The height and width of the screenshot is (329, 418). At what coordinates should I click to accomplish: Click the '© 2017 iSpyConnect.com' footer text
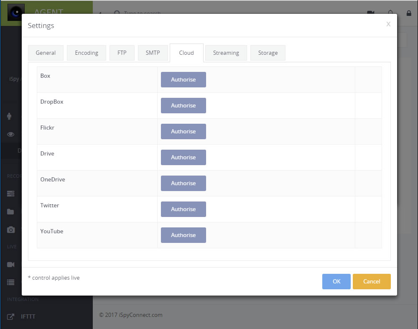tap(130, 315)
